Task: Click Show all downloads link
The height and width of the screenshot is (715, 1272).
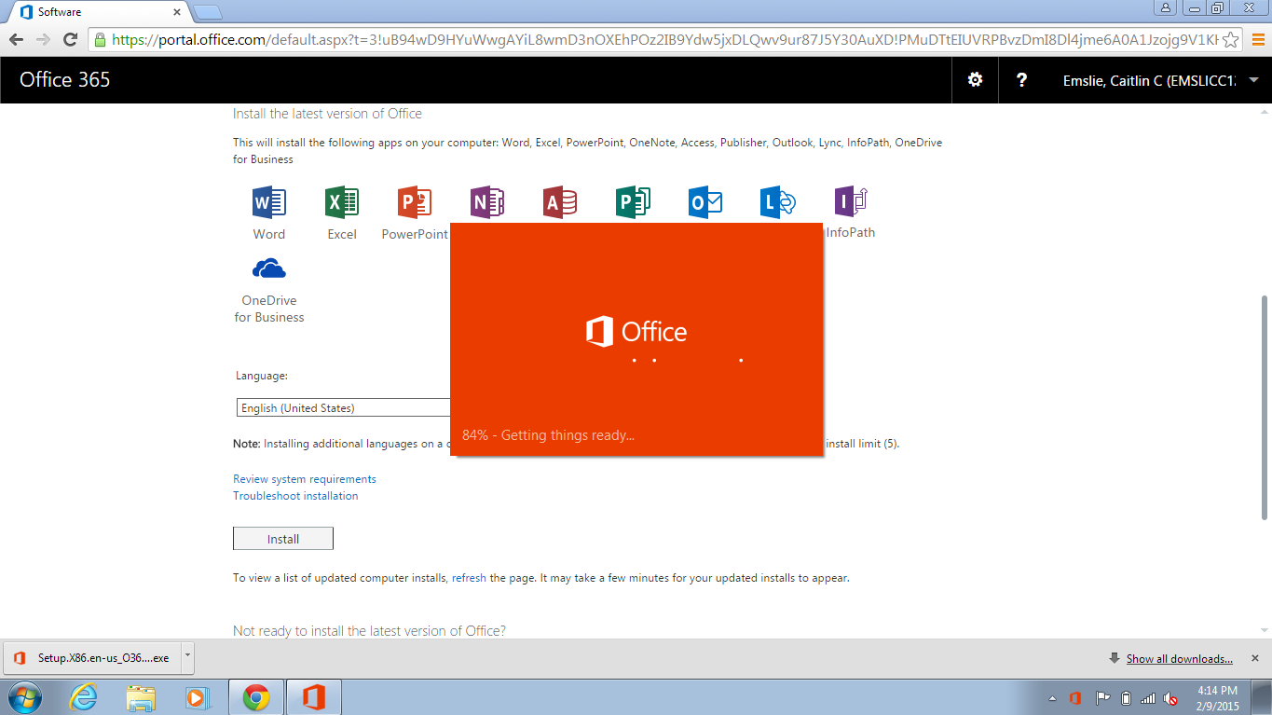Action: click(1179, 658)
